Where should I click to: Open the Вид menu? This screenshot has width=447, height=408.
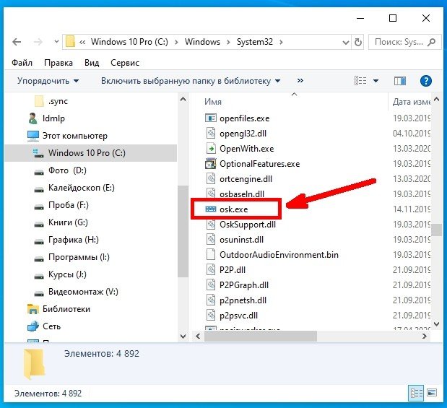pyautogui.click(x=92, y=62)
